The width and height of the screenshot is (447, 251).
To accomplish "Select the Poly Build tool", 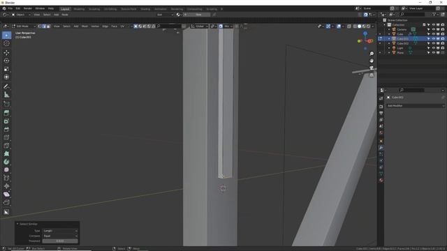I will (6, 153).
